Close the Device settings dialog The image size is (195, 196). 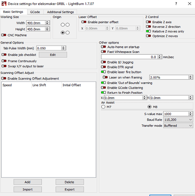190,4
